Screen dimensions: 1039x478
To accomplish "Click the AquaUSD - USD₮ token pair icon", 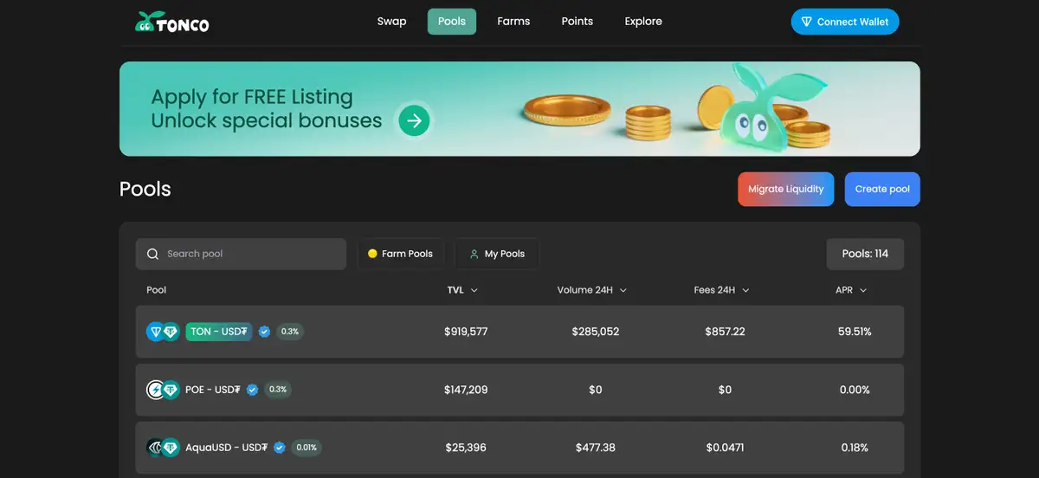I will pos(163,448).
